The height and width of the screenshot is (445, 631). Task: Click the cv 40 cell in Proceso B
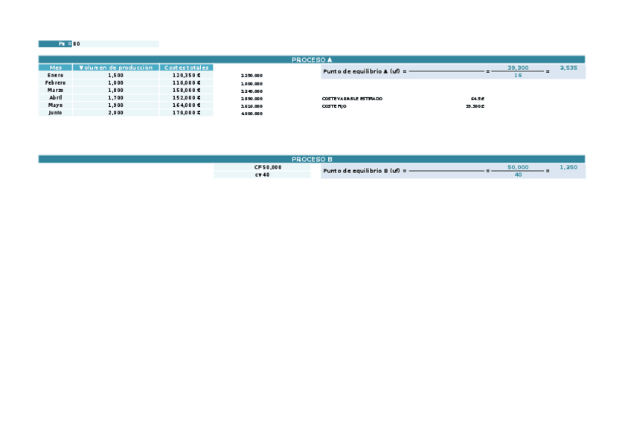[263, 175]
